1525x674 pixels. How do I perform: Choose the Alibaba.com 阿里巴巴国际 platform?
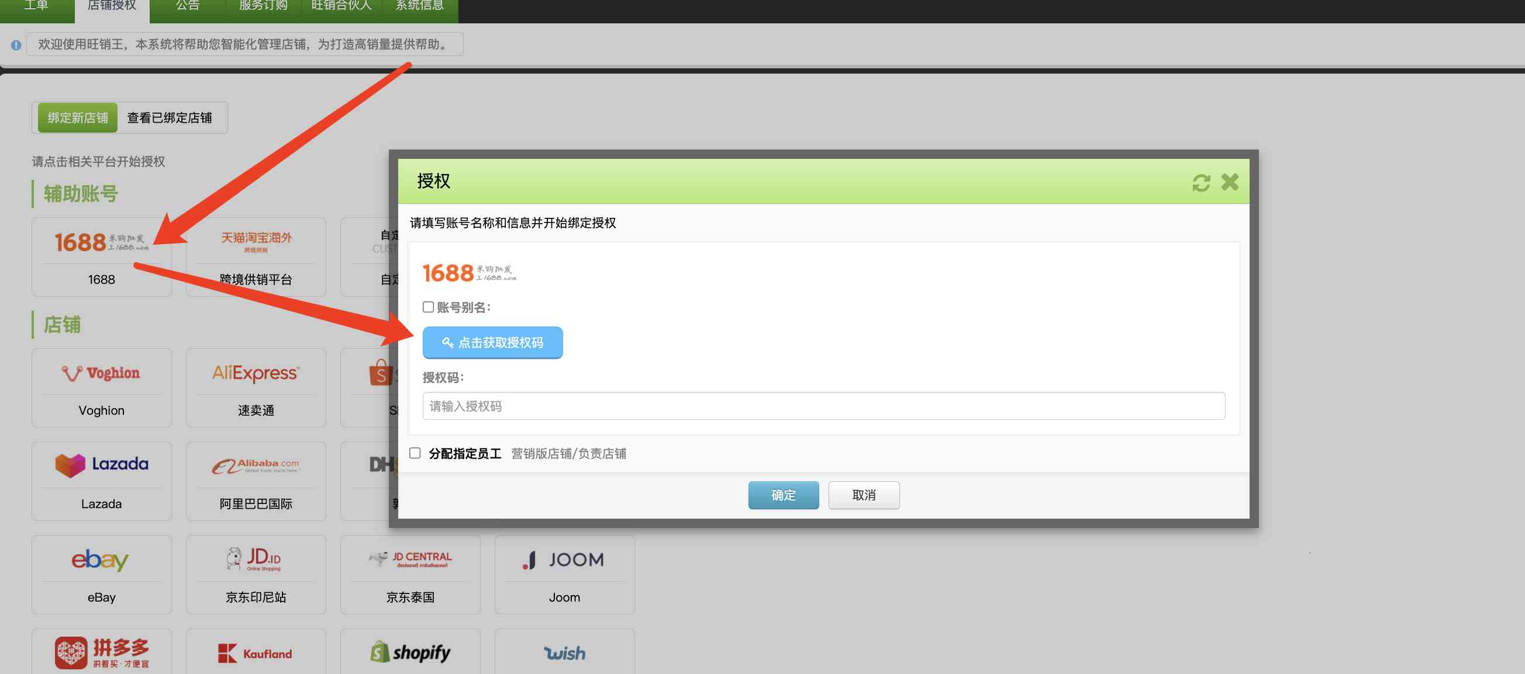click(256, 481)
